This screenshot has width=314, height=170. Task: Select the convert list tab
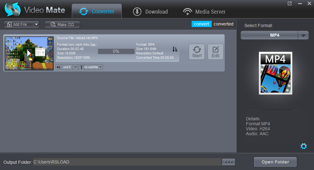point(201,24)
